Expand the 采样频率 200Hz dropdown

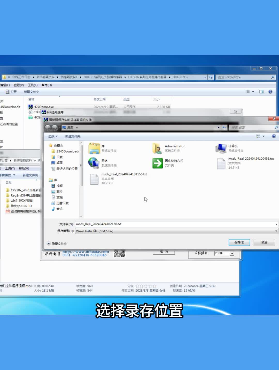[x=232, y=254]
